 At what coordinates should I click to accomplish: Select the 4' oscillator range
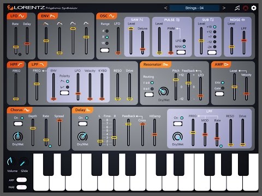[x=107, y=31]
